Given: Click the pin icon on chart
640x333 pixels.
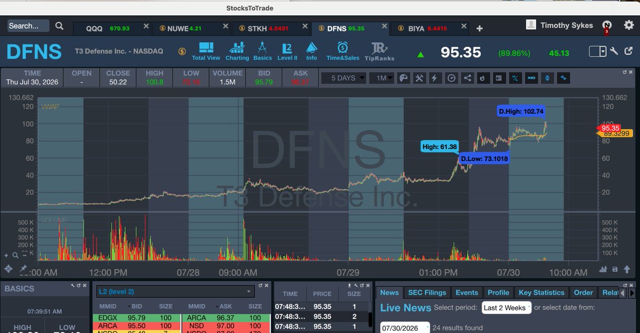Looking at the screenshot, I should (x=23, y=269).
